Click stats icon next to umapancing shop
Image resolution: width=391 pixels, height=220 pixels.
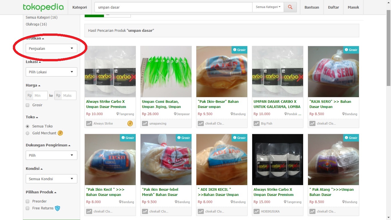pyautogui.click(x=145, y=123)
